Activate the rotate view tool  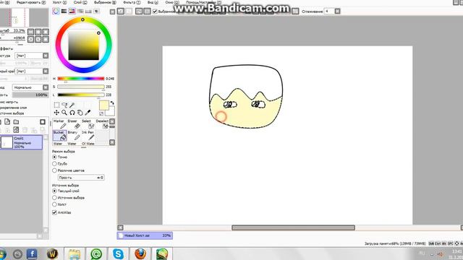[72, 113]
